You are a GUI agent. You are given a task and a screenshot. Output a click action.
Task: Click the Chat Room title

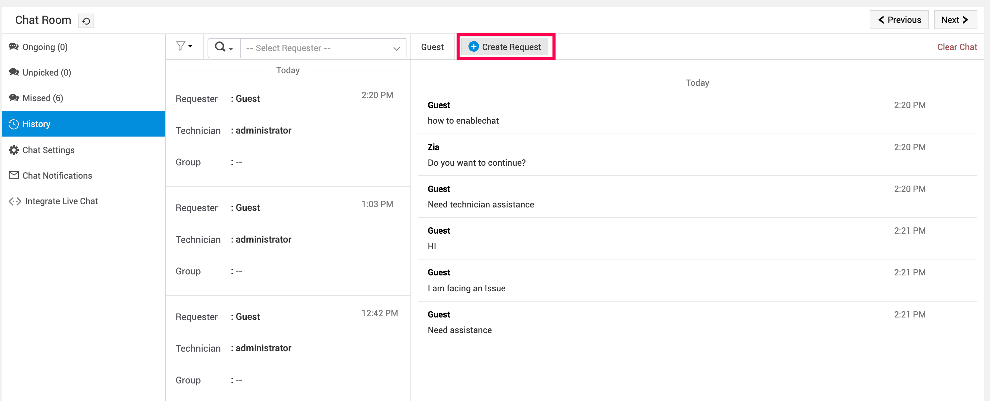pos(43,20)
